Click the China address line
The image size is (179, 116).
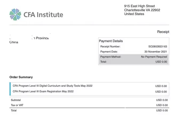click(x=14, y=42)
